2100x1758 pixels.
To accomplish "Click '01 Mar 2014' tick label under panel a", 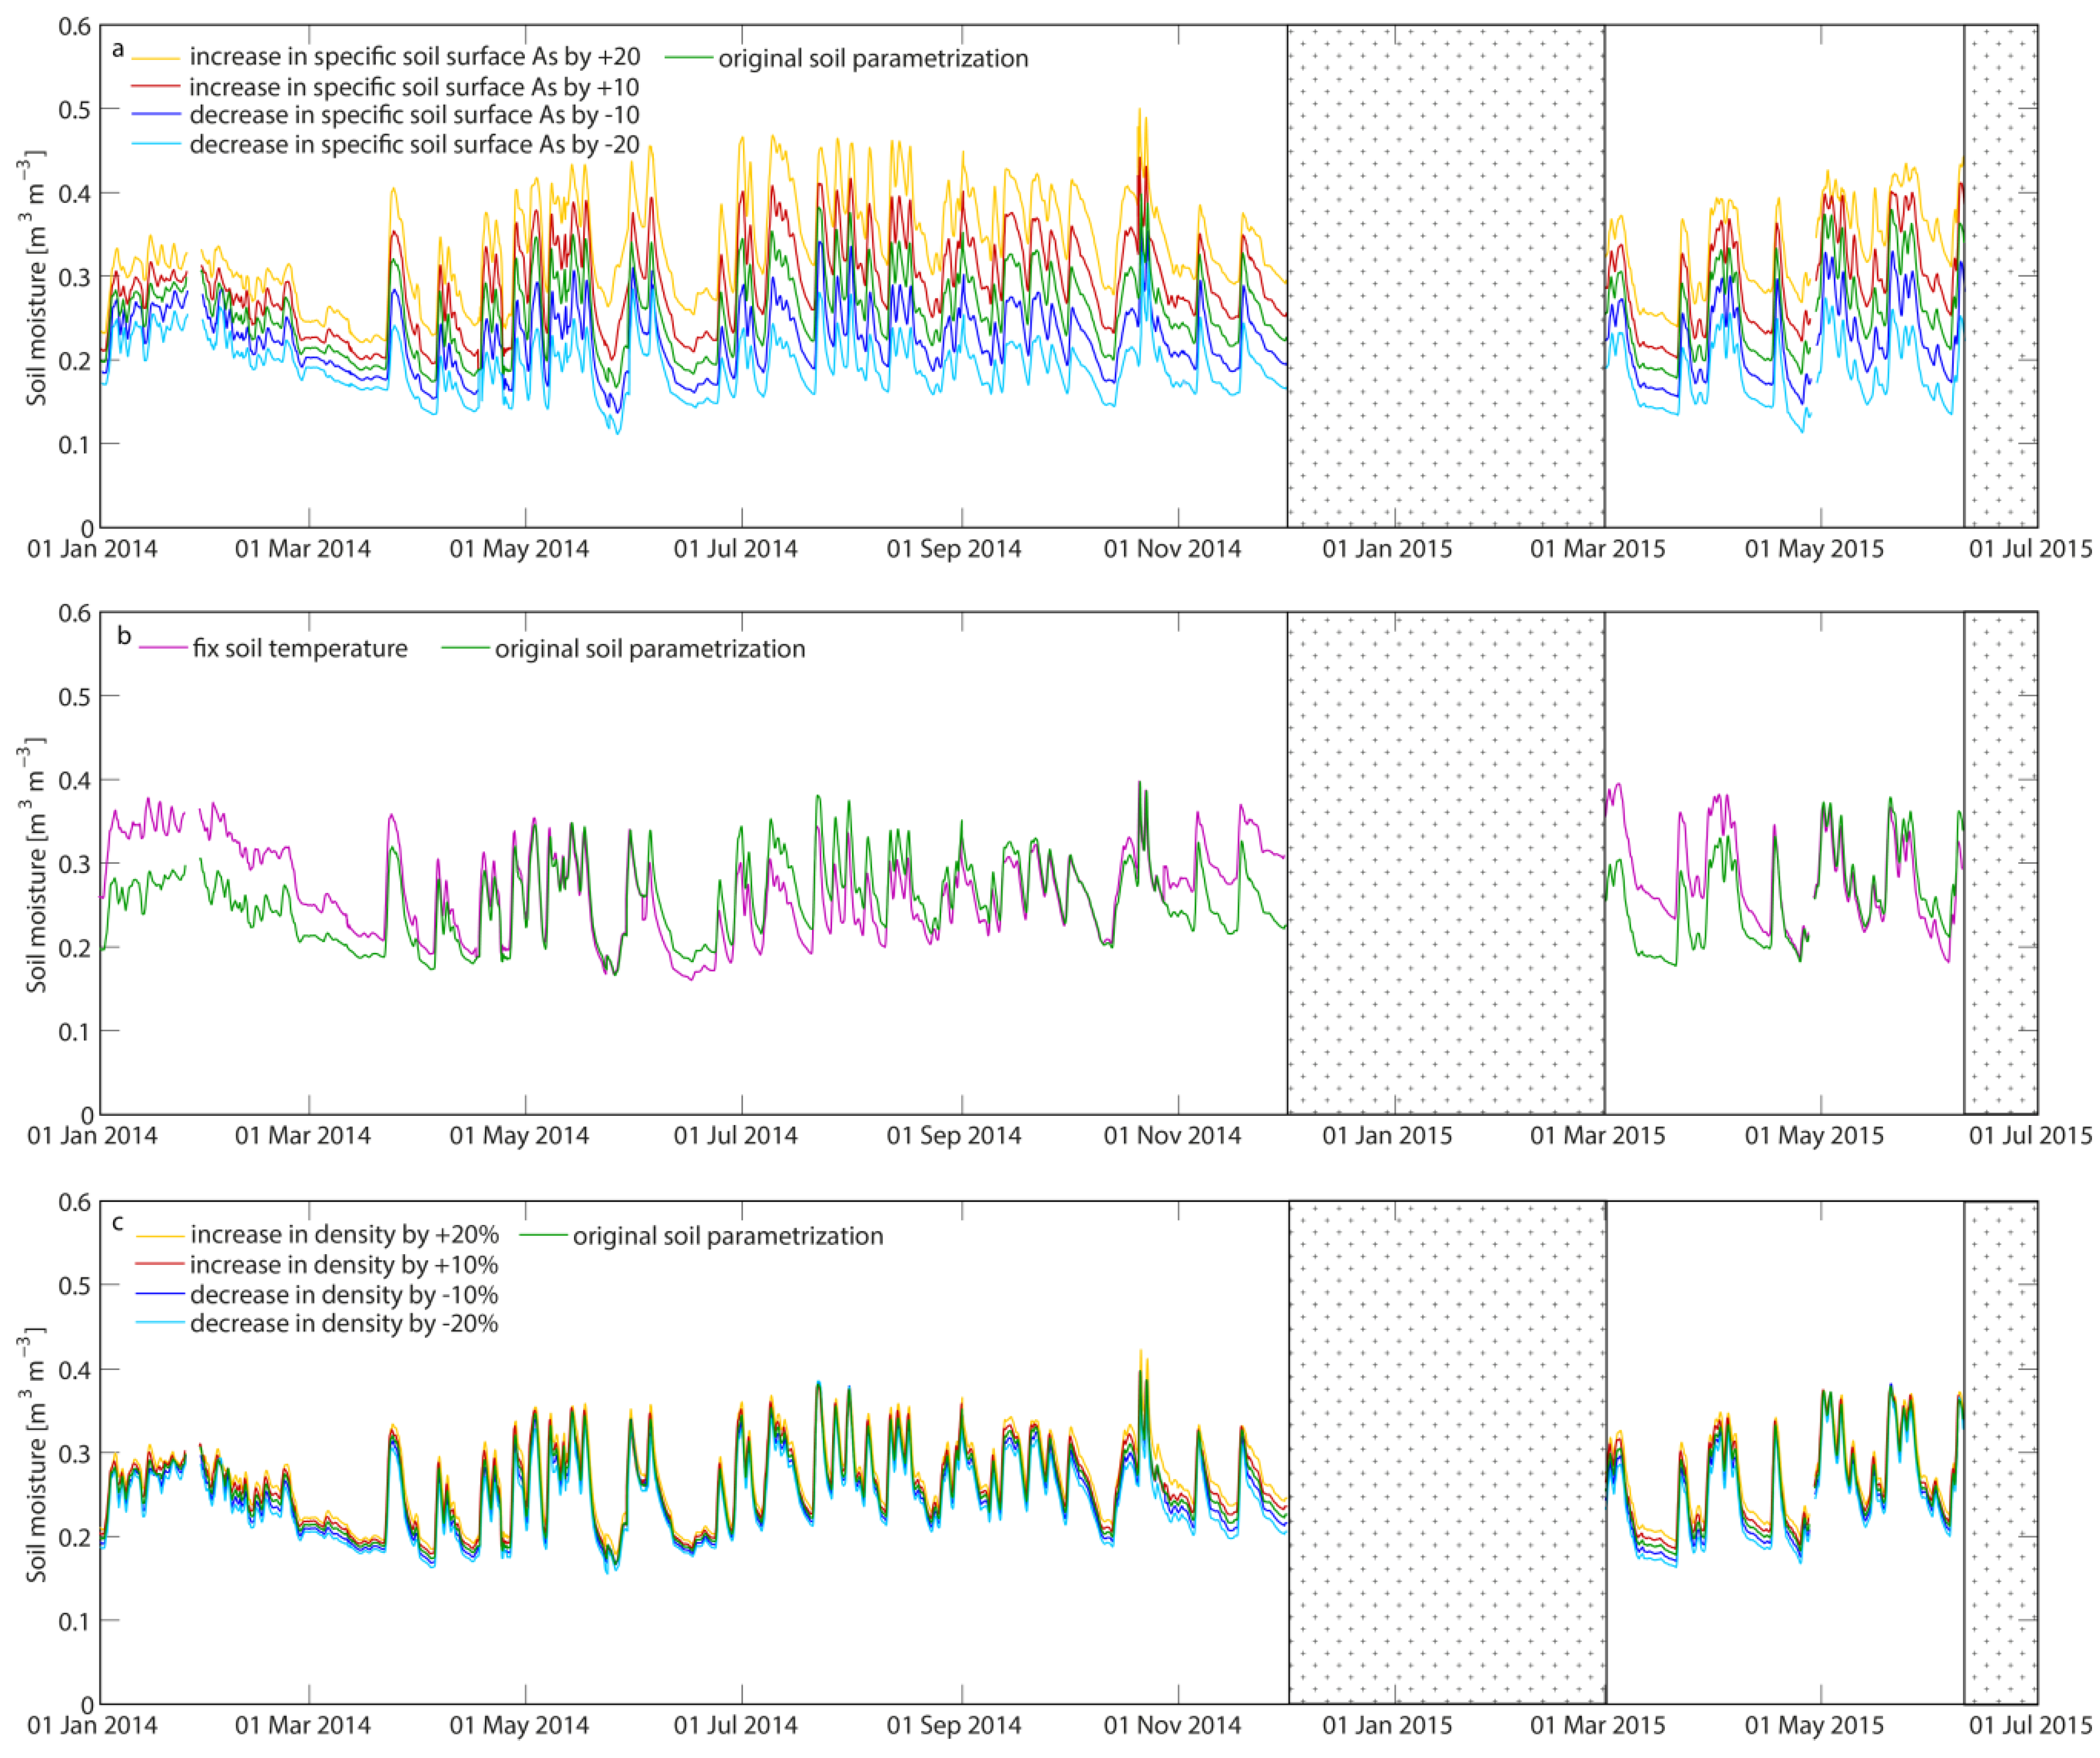I will [x=302, y=548].
